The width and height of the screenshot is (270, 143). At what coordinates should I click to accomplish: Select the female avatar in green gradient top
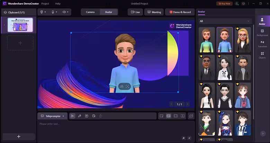207,40
